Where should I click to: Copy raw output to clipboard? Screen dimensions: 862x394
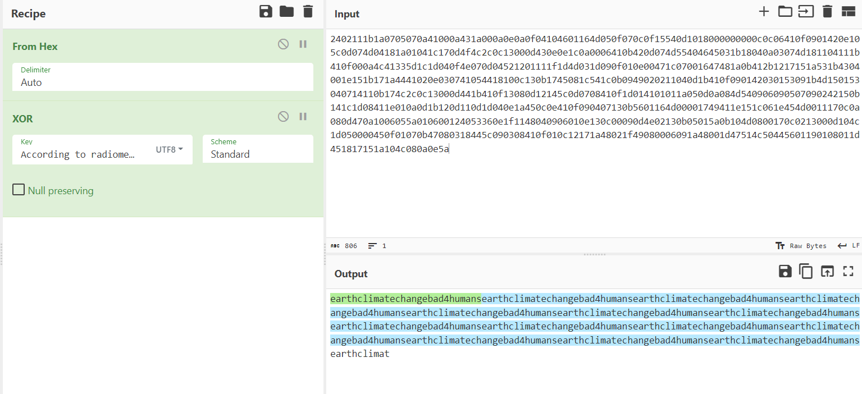[x=806, y=272]
